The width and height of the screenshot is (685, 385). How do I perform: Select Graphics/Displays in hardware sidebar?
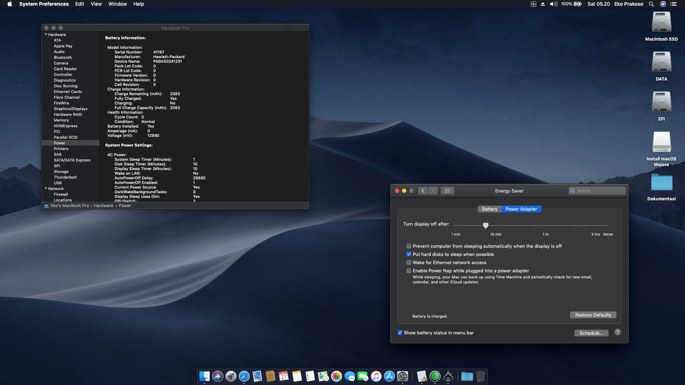pyautogui.click(x=71, y=109)
